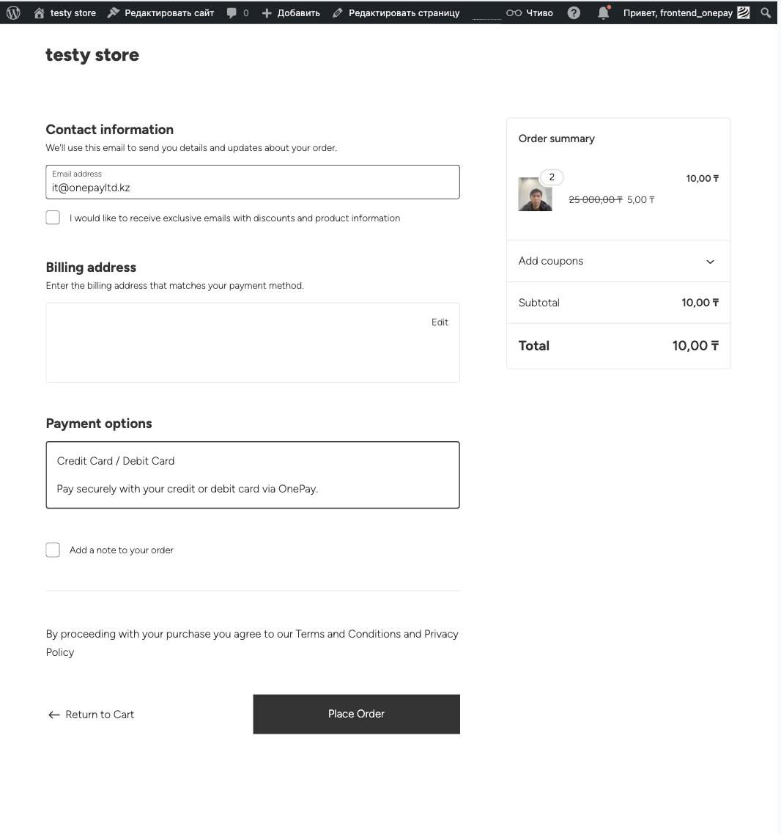Click the product thumbnail in the order summary
The image size is (781, 834).
(535, 194)
